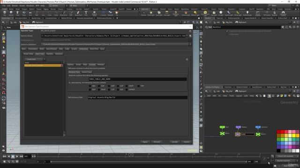This screenshot has width=300, height=168.
Task: Jump to first frame in playbar
Action: pyautogui.click(x=4, y=156)
